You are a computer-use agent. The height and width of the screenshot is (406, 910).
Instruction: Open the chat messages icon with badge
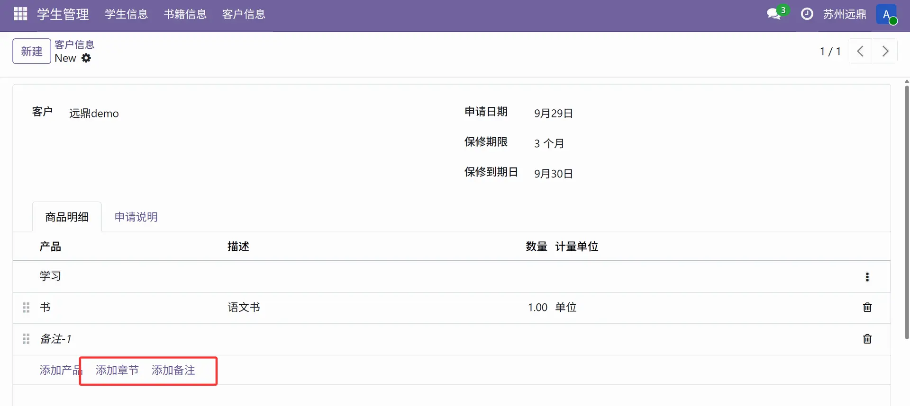pyautogui.click(x=775, y=14)
